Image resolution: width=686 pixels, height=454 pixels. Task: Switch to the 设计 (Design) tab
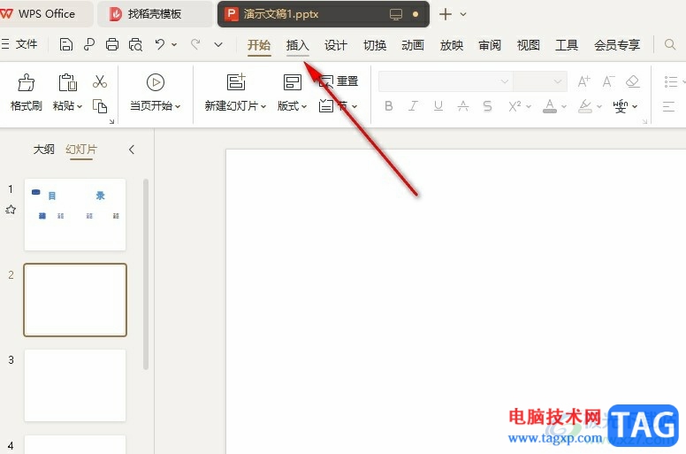point(336,44)
